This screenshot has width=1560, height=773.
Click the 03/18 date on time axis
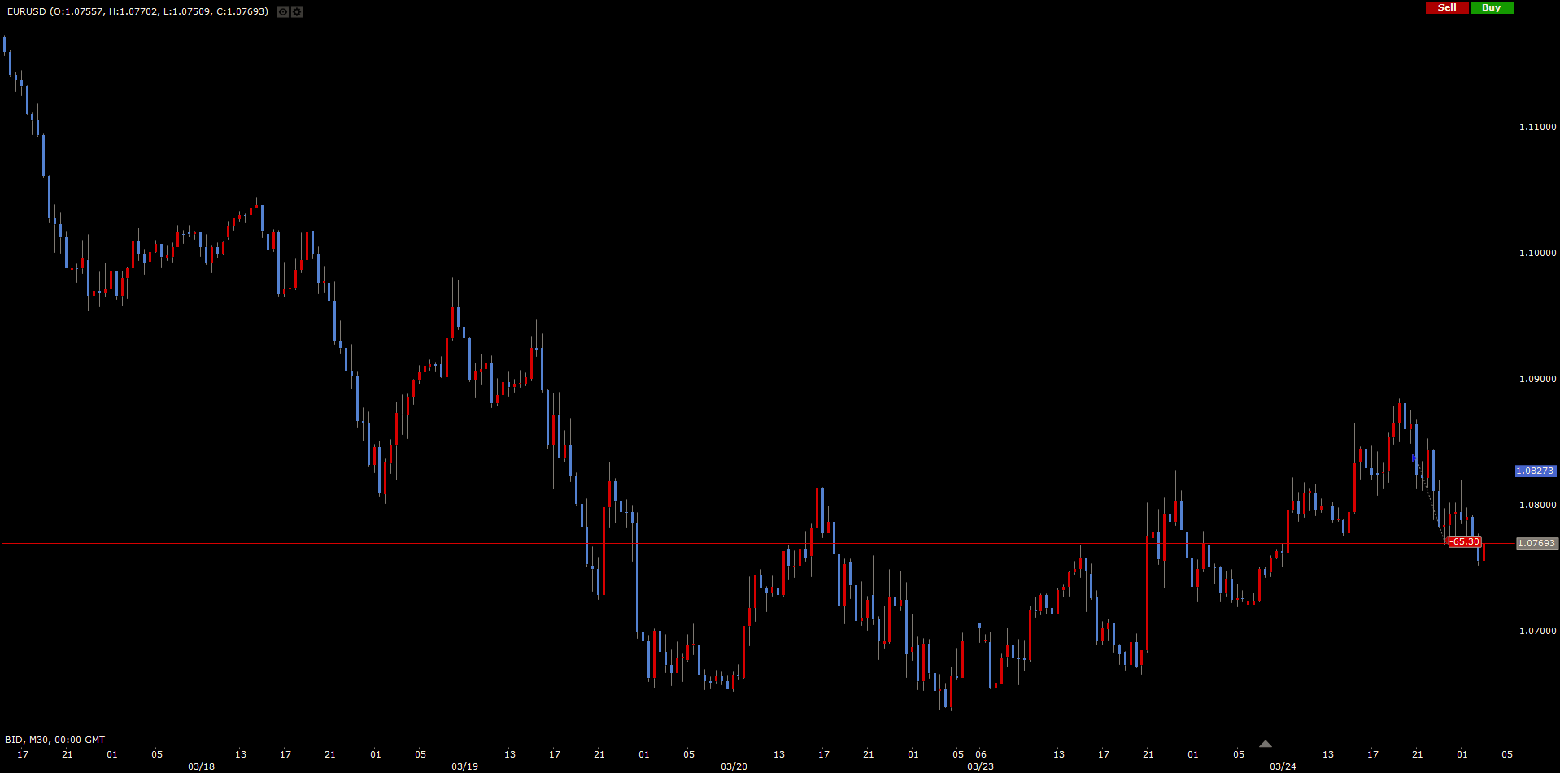(x=201, y=766)
